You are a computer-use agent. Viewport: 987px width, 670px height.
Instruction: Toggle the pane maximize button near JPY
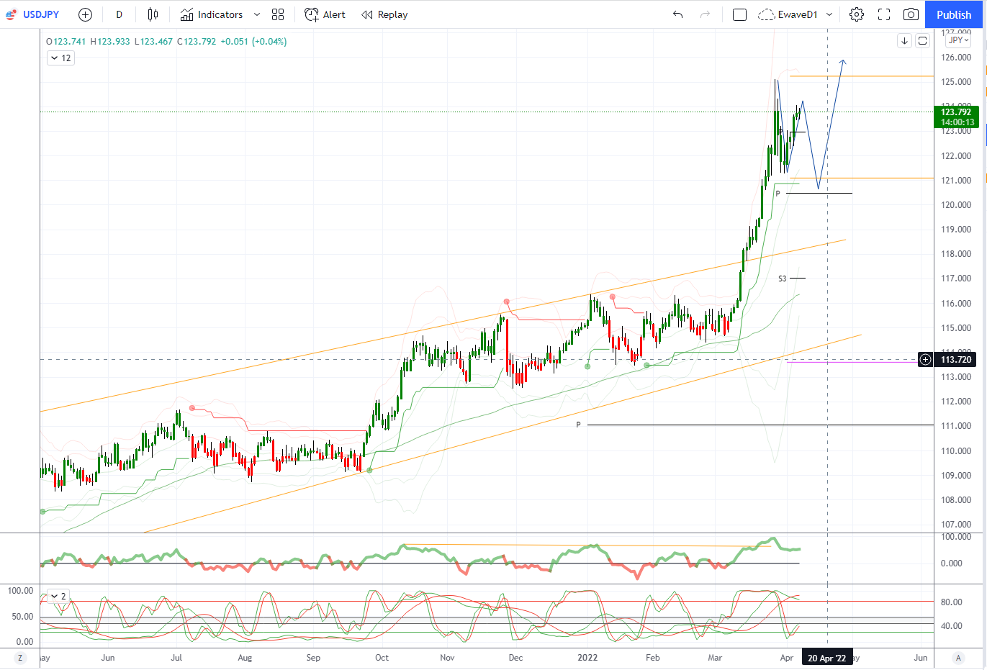pyautogui.click(x=922, y=41)
